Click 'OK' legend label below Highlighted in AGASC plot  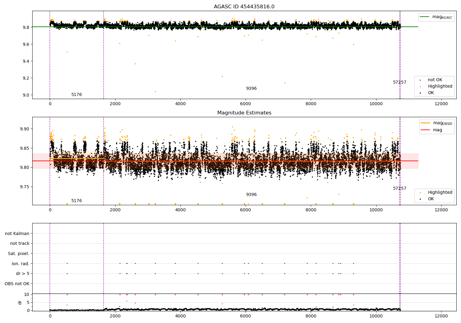point(431,93)
